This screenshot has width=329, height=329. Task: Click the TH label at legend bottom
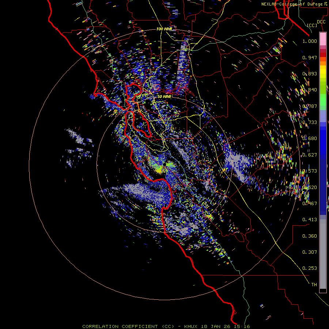[x=314, y=285]
